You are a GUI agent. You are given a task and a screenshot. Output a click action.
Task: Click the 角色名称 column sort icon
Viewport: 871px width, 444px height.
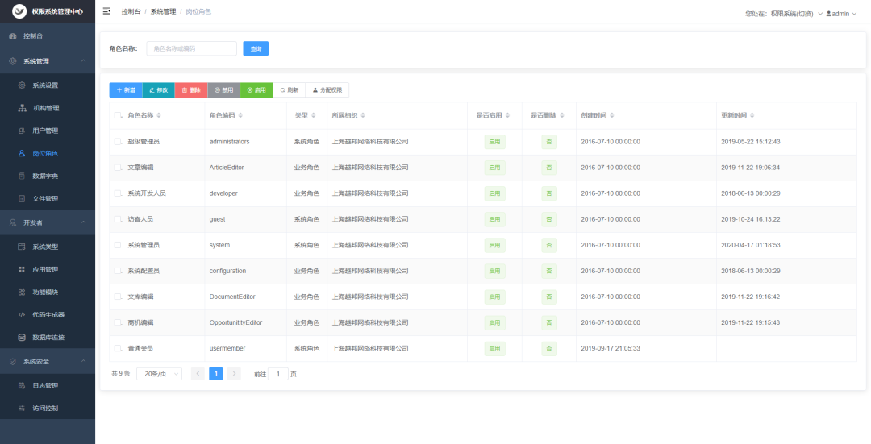click(159, 115)
